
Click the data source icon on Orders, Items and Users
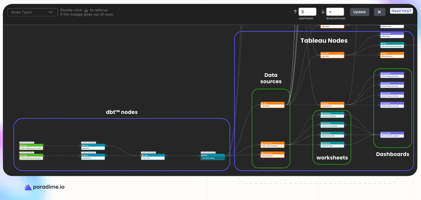(262, 143)
